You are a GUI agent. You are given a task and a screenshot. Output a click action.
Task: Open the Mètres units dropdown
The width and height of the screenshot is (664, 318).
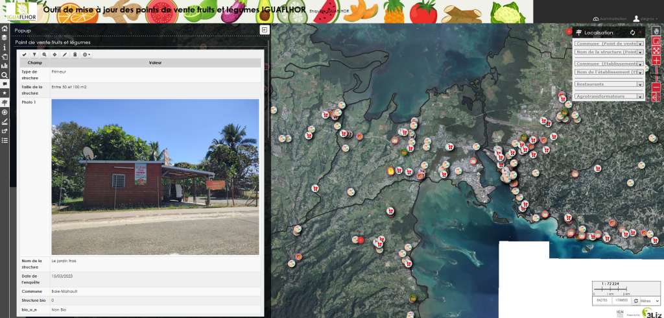pyautogui.click(x=650, y=300)
